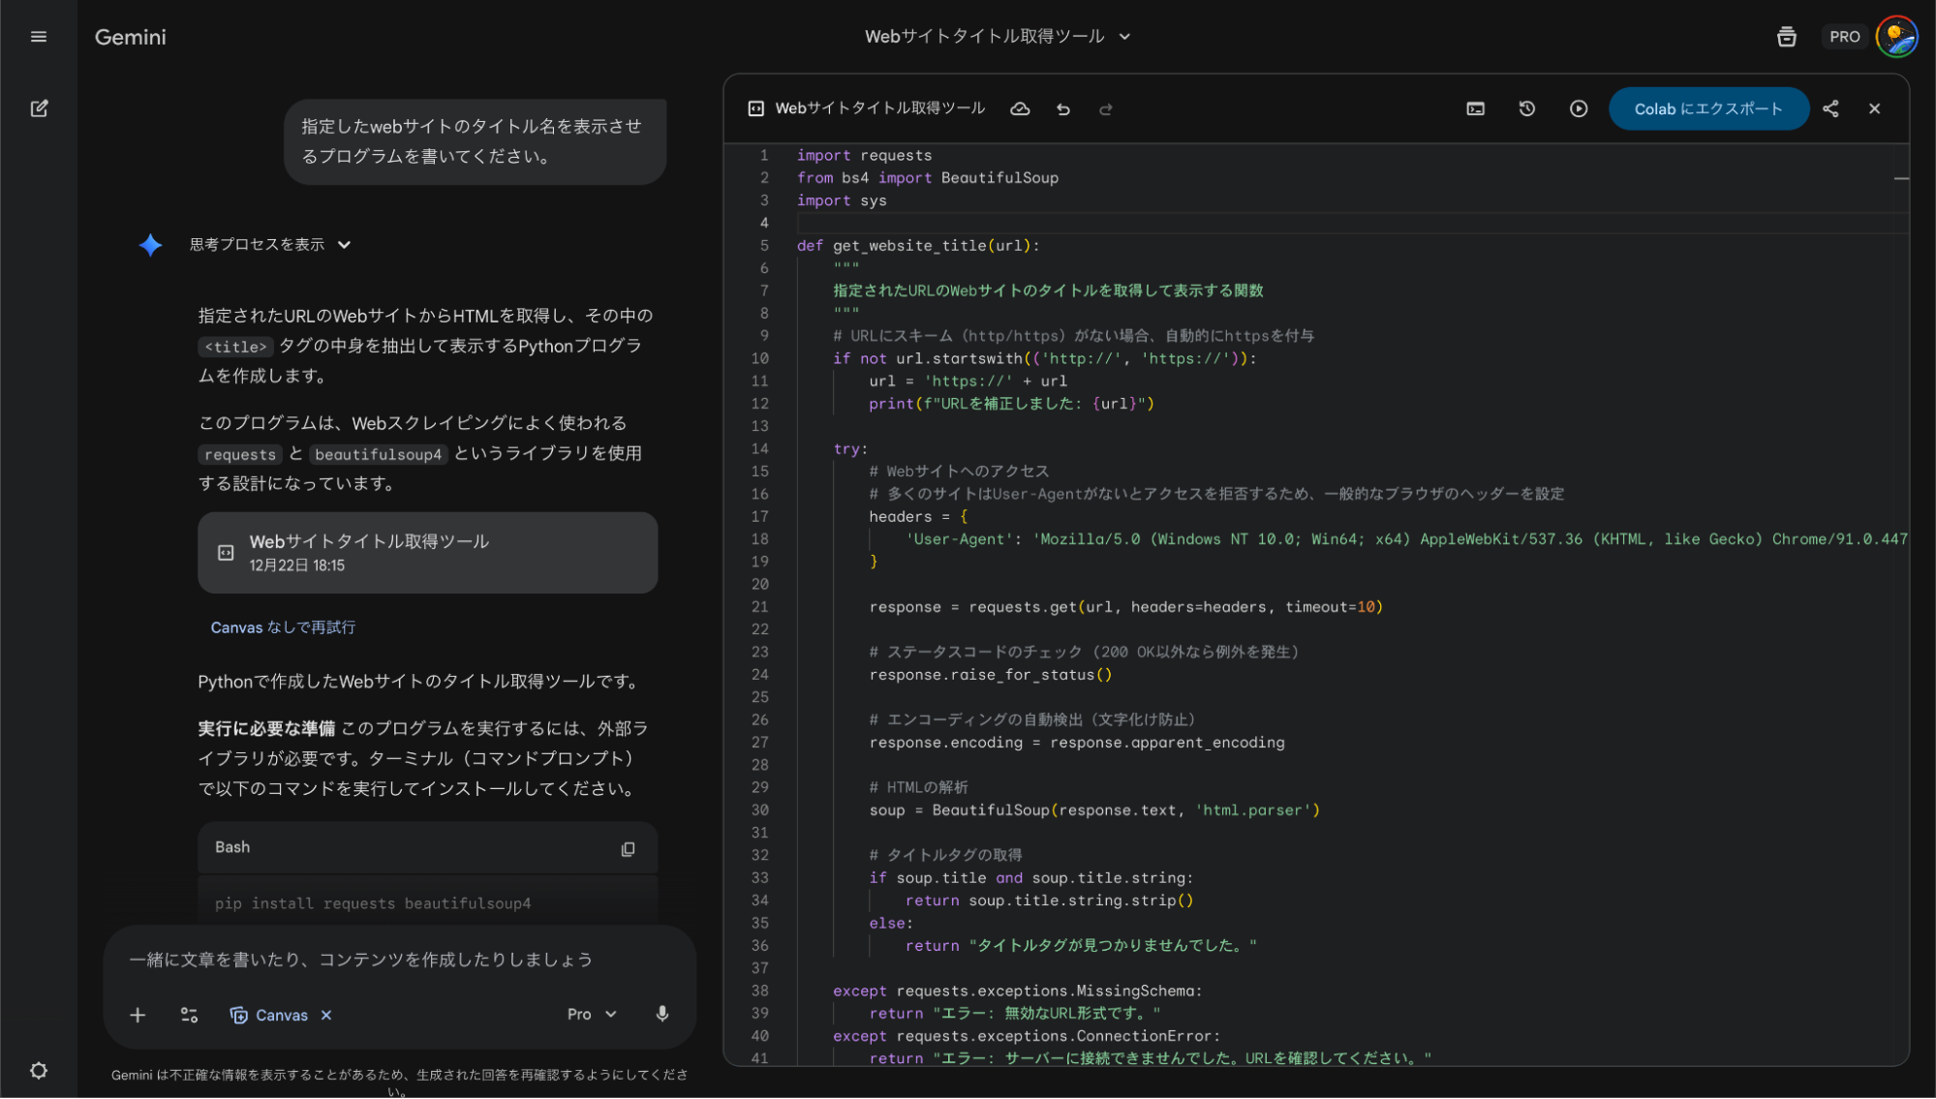Open the side navigation menu
Viewport: 1936px width, 1099px height.
point(39,36)
